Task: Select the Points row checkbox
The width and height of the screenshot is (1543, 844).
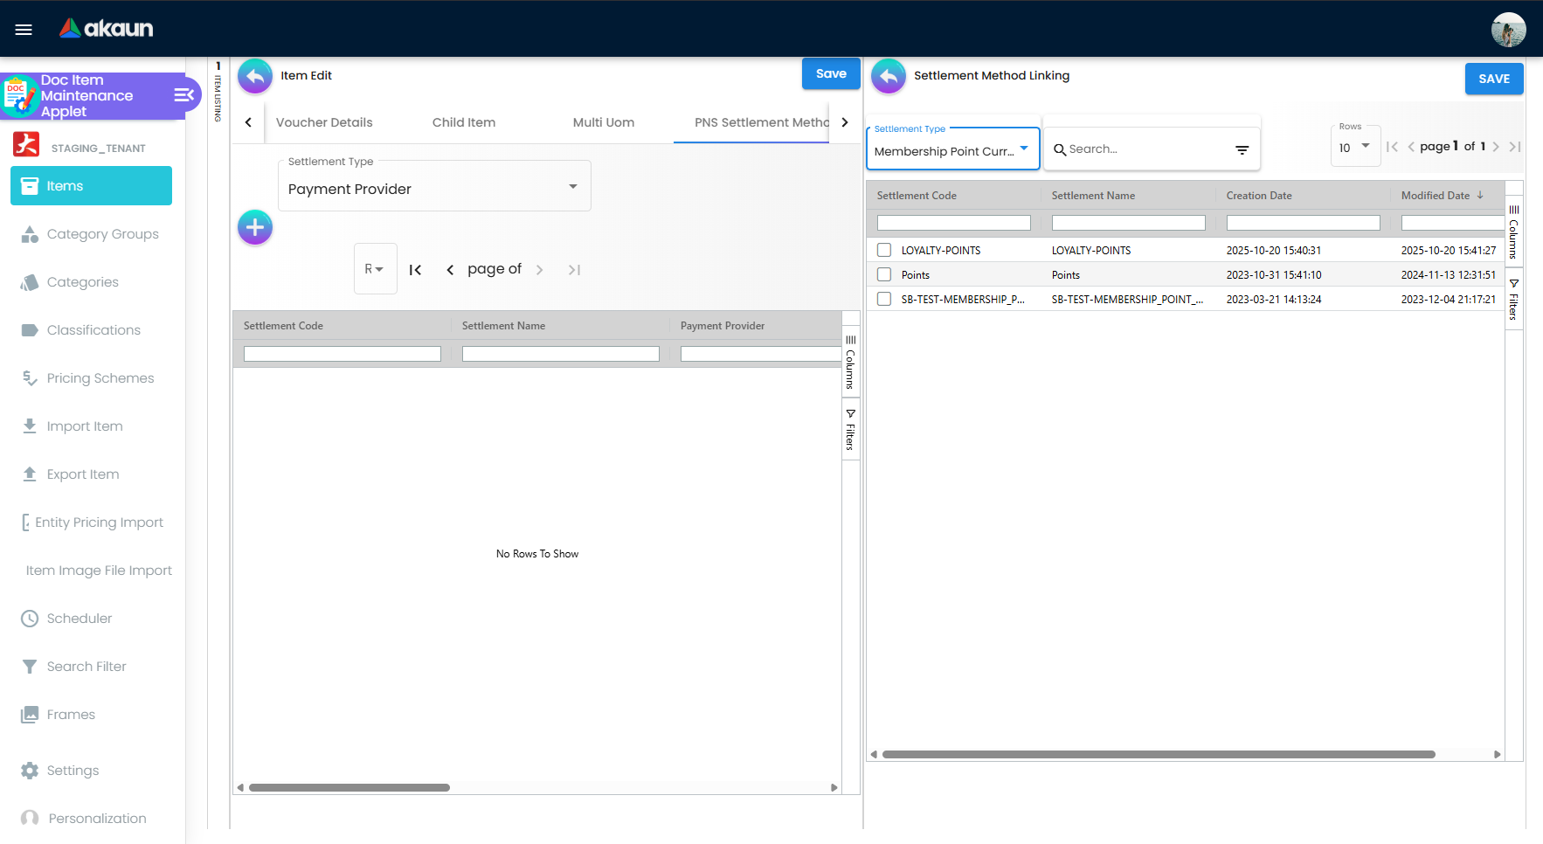Action: pyautogui.click(x=884, y=275)
